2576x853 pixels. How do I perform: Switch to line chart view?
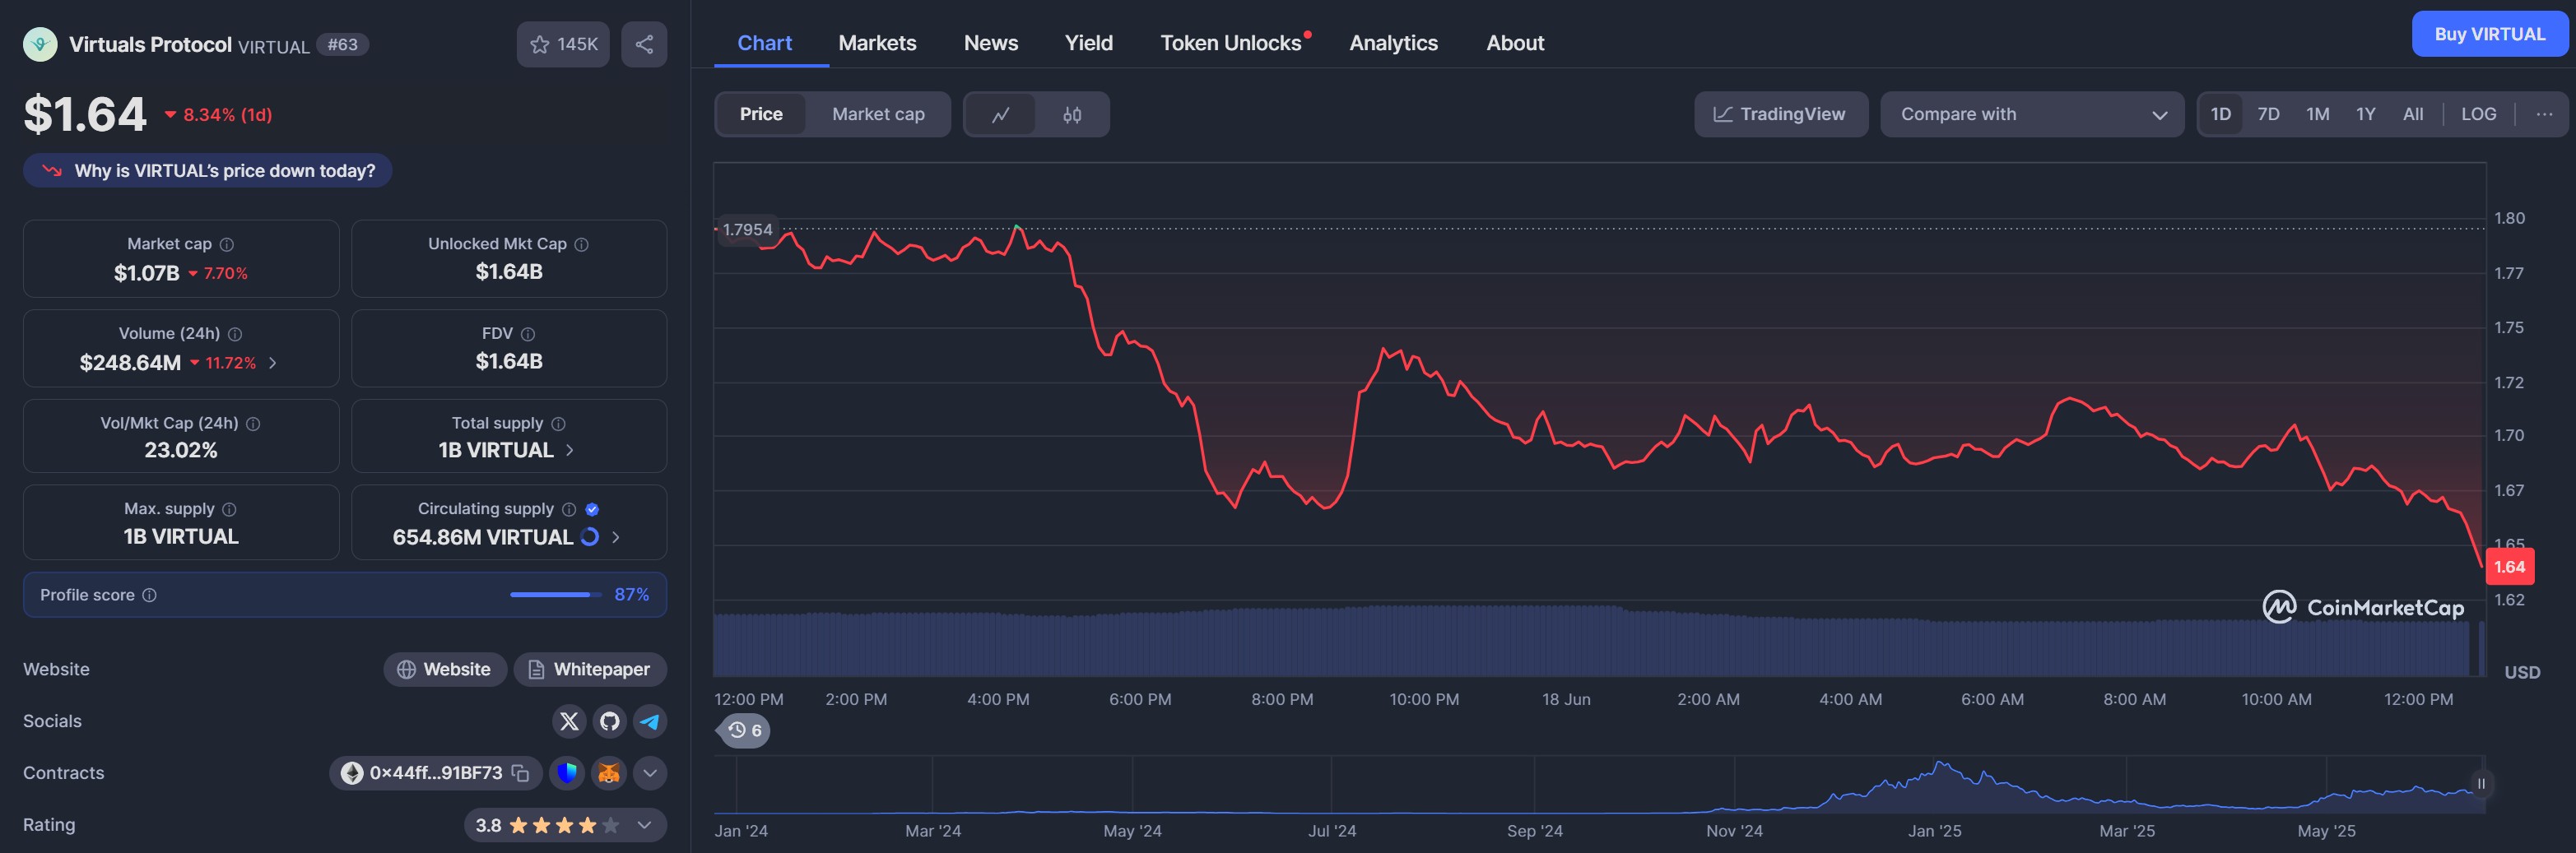tap(1000, 114)
